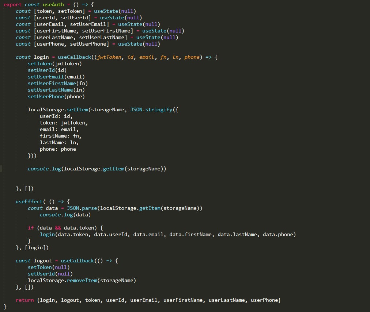
Task: Click the "data.phone" argument in the login call
Action: click(x=278, y=235)
